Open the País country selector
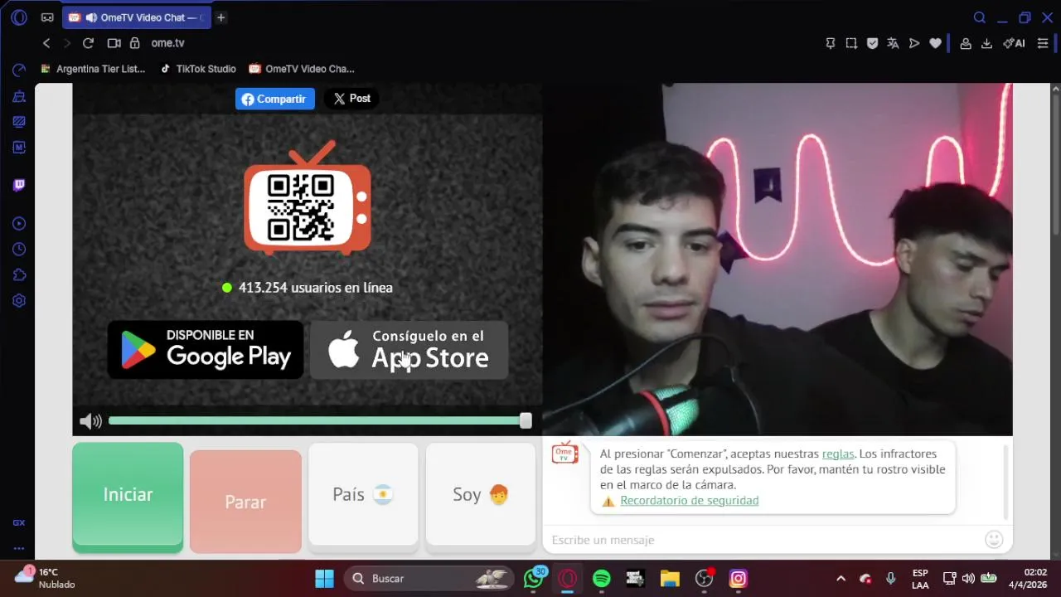Viewport: 1061px width, 597px height. coord(363,495)
